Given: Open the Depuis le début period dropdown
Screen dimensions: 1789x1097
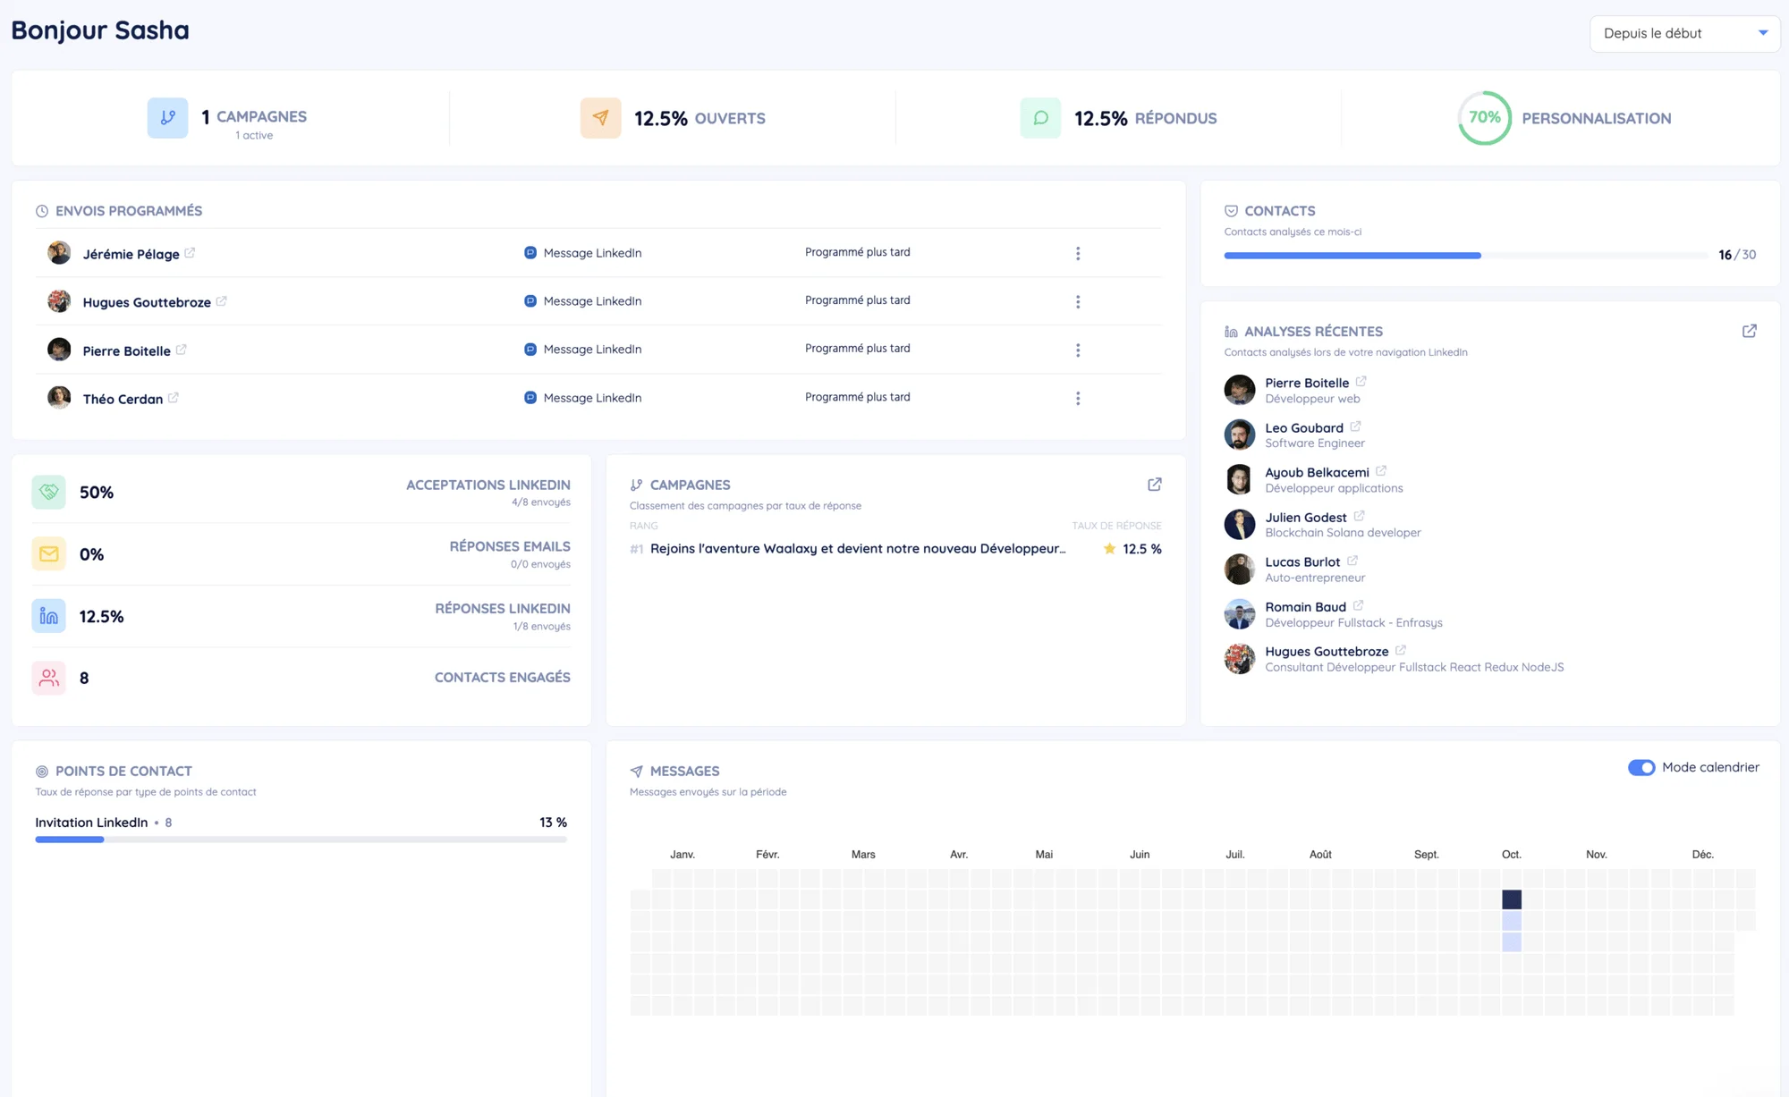Looking at the screenshot, I should pos(1684,33).
